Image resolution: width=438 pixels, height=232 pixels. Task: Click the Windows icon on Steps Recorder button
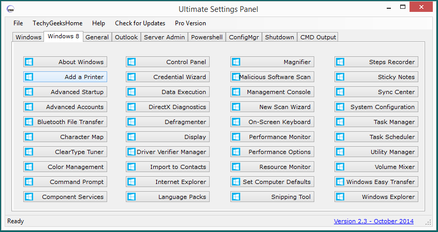point(340,62)
